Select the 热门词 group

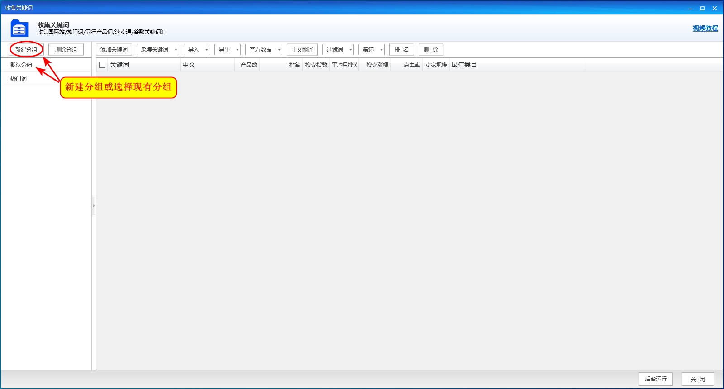[x=46, y=78]
